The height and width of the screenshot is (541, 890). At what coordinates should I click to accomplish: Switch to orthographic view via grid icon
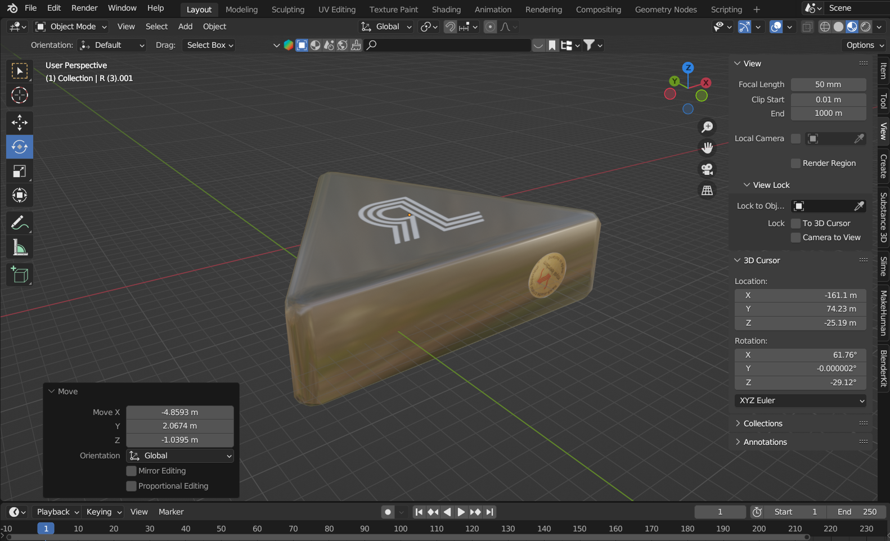coord(707,191)
